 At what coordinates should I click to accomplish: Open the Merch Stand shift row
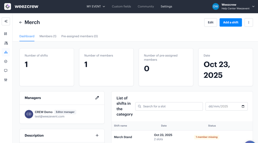tap(182, 137)
